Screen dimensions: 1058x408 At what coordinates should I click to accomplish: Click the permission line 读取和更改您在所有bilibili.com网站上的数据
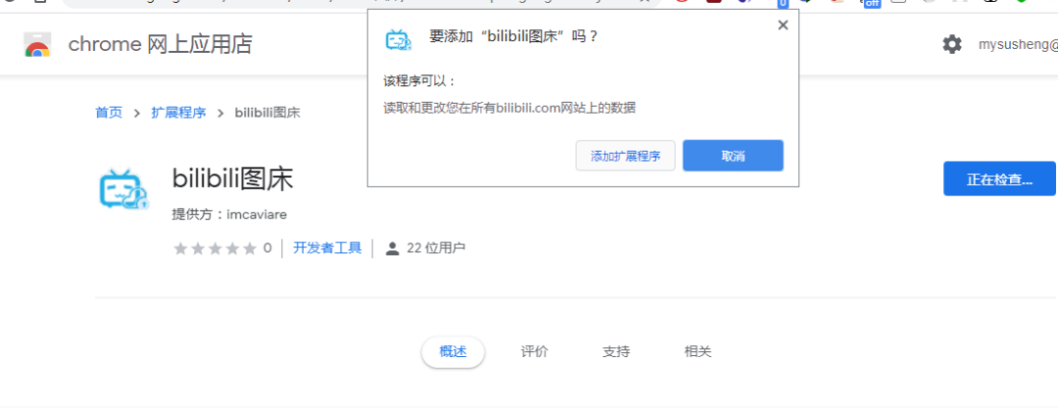[509, 108]
